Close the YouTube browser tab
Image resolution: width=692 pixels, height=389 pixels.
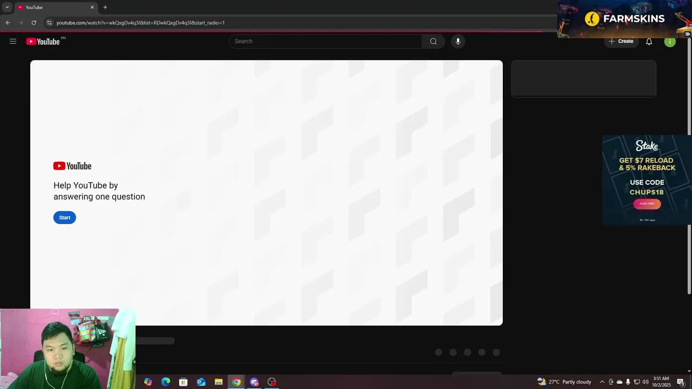[92, 8]
